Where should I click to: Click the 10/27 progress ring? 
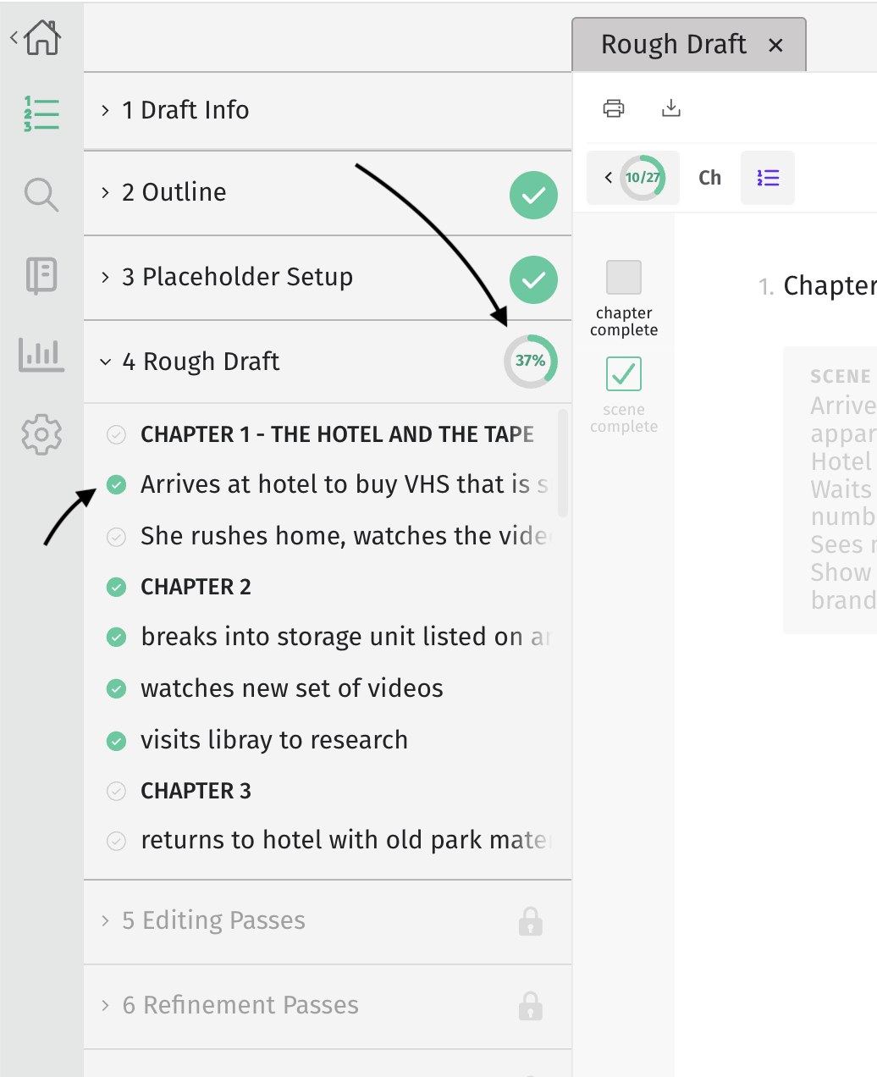click(x=643, y=178)
